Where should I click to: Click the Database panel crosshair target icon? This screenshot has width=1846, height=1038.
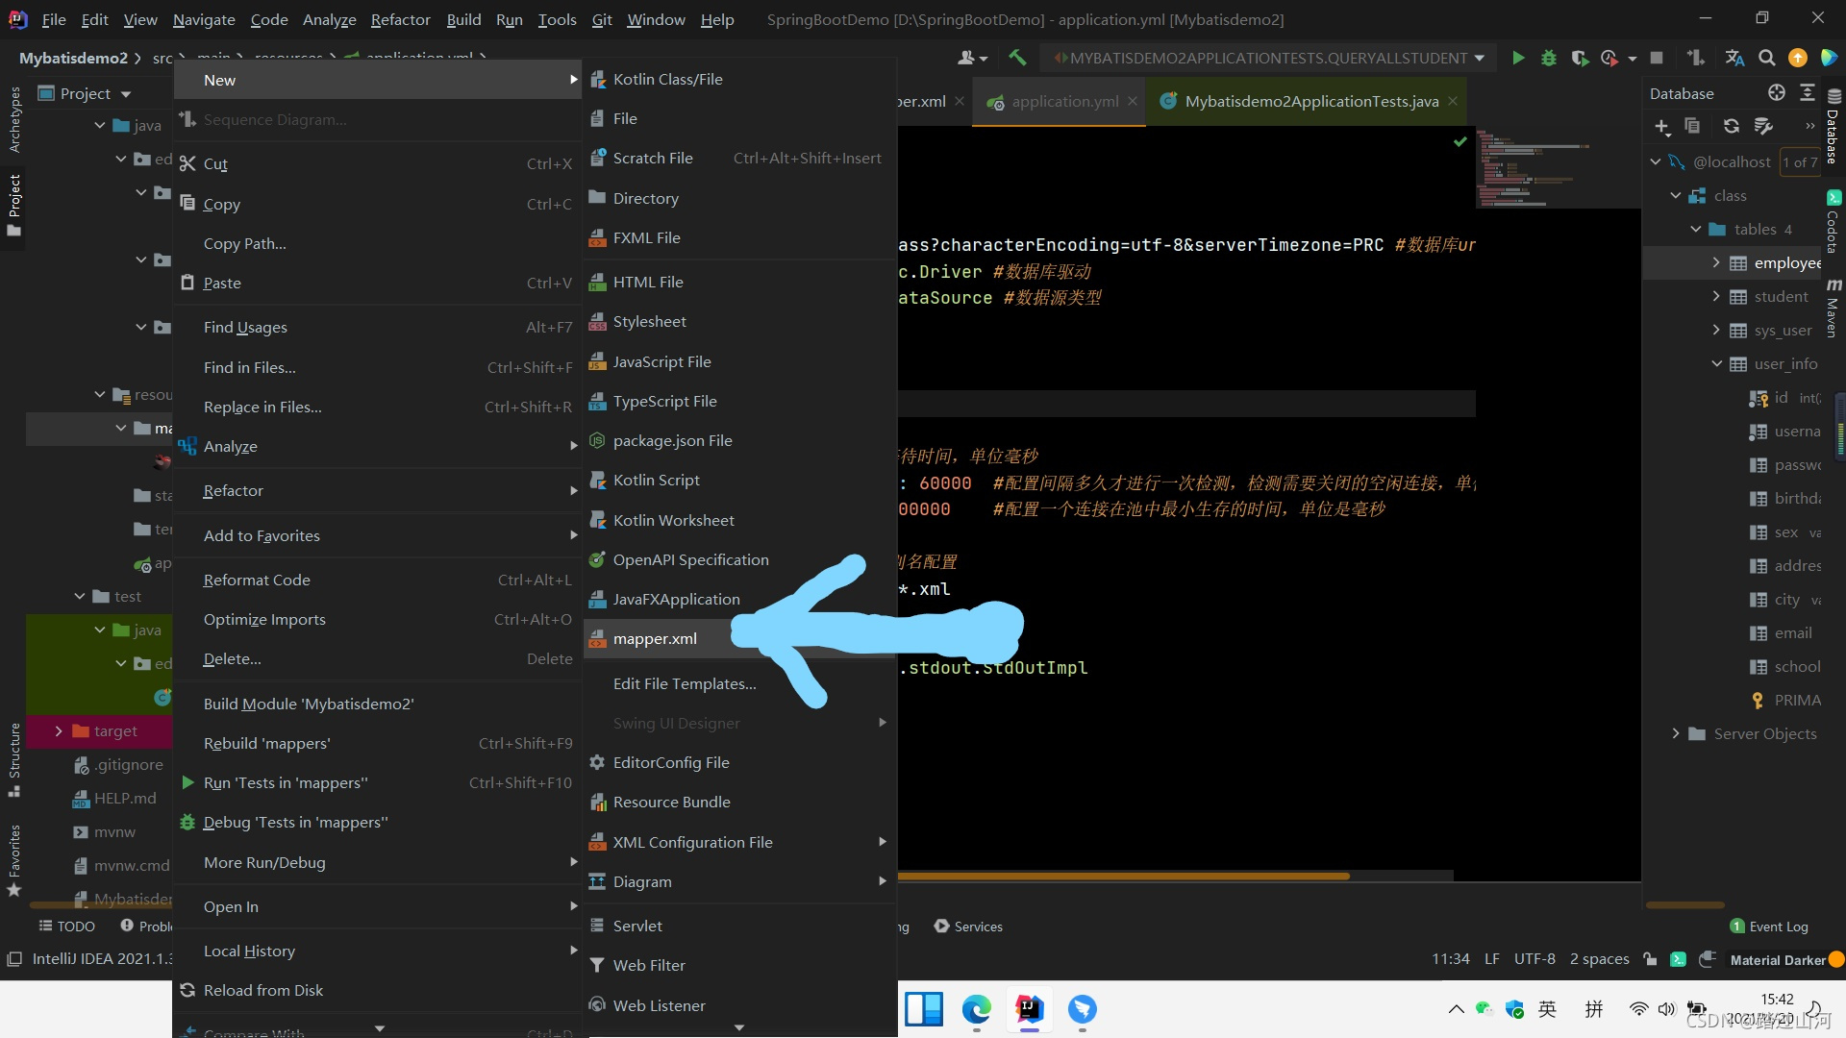pyautogui.click(x=1776, y=92)
